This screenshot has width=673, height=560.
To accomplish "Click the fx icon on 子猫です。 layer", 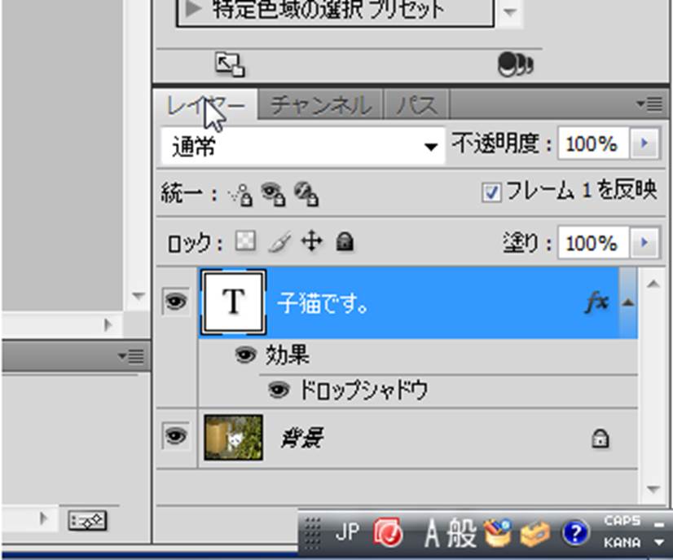I will pos(596,302).
